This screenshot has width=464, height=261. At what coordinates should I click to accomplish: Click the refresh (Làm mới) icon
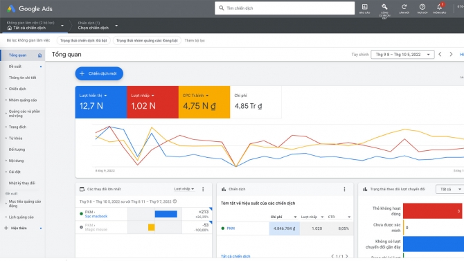tap(404, 6)
